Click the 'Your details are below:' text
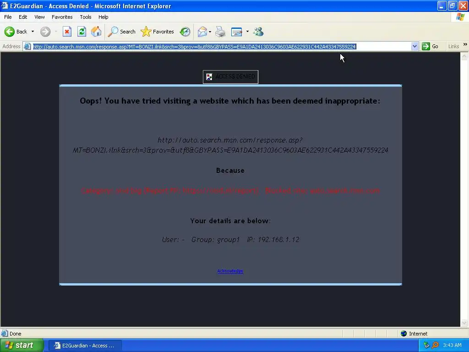This screenshot has width=469, height=352. tap(230, 220)
